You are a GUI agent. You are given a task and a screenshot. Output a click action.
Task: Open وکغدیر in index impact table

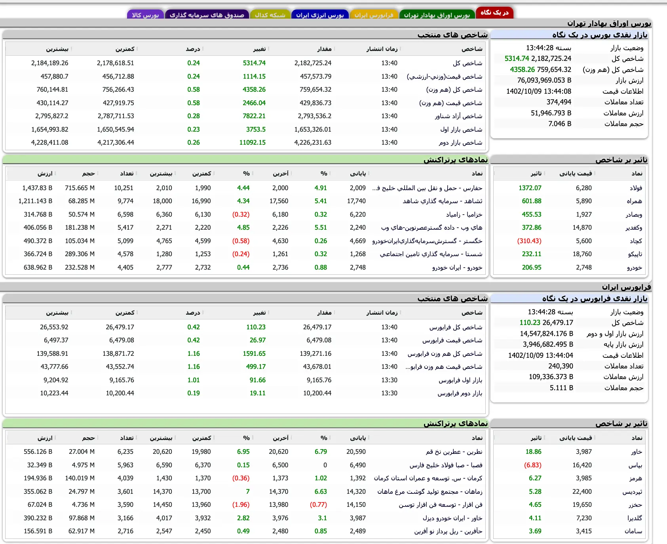pos(634,228)
